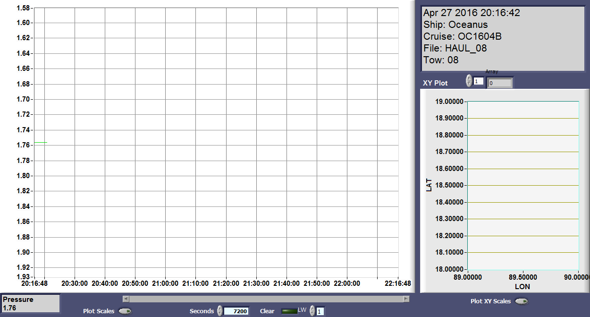Toggle the Plot XY Scales switch
The image size is (590, 317).
tap(522, 301)
